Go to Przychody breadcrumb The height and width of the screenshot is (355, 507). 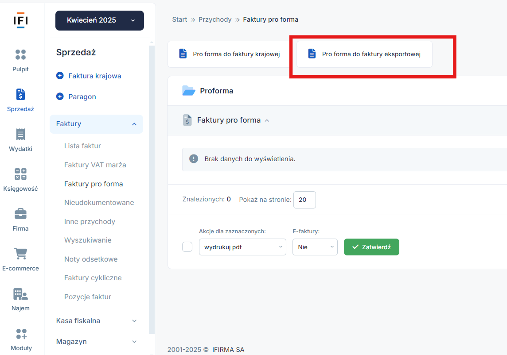pos(215,19)
